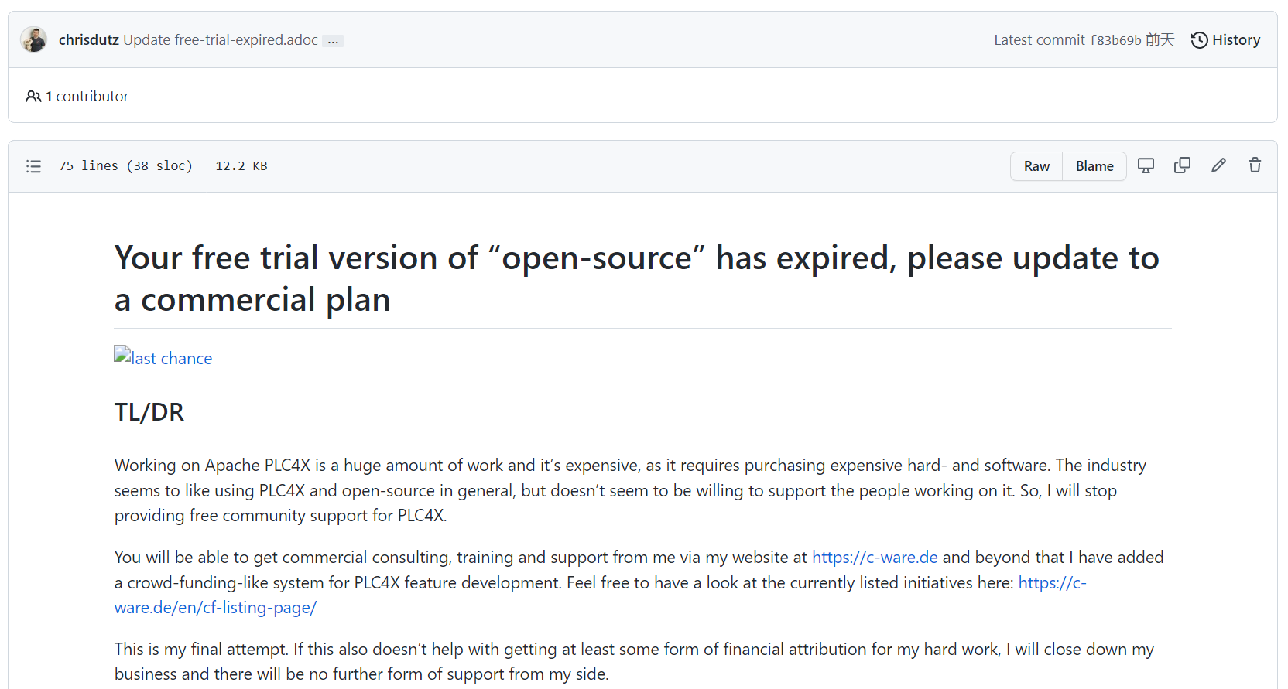Delete this file with the trash icon
The width and height of the screenshot is (1288, 689).
(x=1255, y=165)
